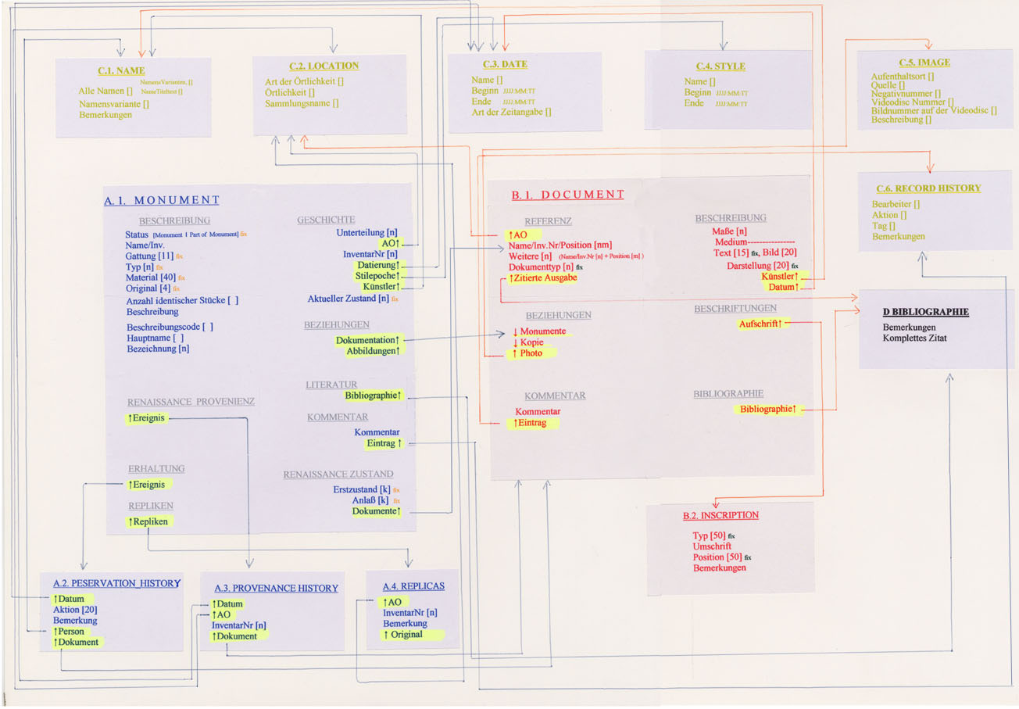The height and width of the screenshot is (709, 1019).
Task: Select the highlighted Dokumentation↑ reference
Action: 367,341
